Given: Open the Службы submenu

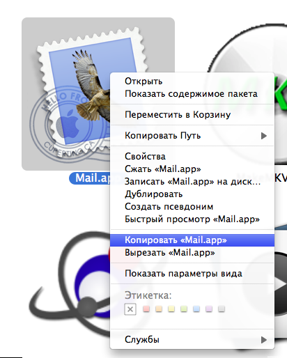Looking at the screenshot, I should (192, 340).
